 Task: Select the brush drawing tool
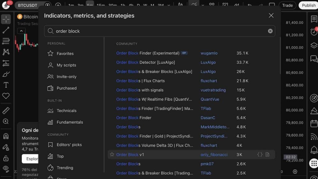coord(6,74)
